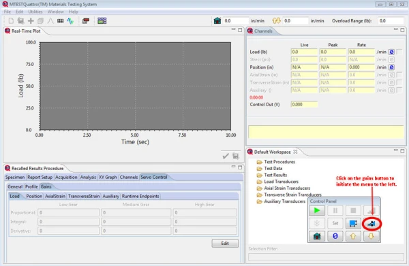Select the Runtime Endpoints tab
Viewport: 409px width, 266px height.
pyautogui.click(x=140, y=196)
